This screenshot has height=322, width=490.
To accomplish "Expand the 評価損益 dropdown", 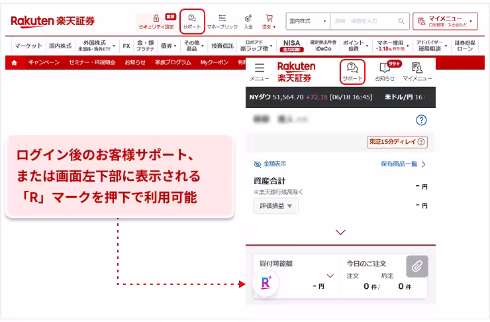I will click(x=276, y=206).
